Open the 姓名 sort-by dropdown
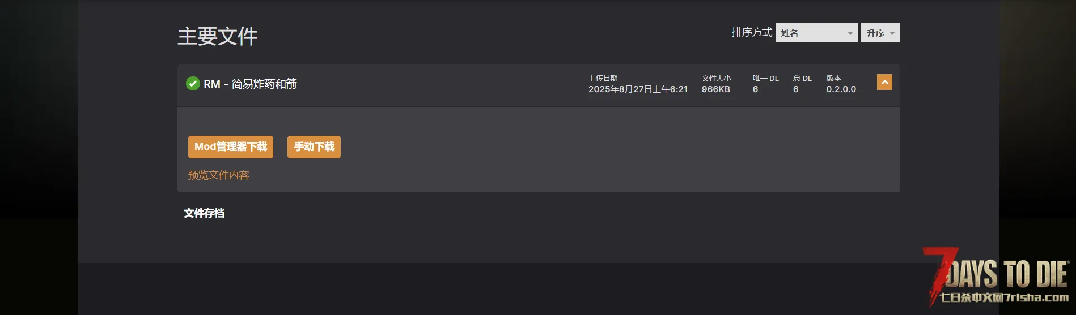The height and width of the screenshot is (315, 1076). pyautogui.click(x=816, y=33)
